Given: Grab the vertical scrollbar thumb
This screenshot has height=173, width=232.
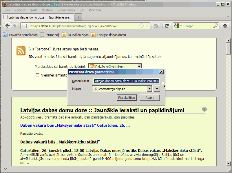Looking at the screenshot, I should (228, 49).
